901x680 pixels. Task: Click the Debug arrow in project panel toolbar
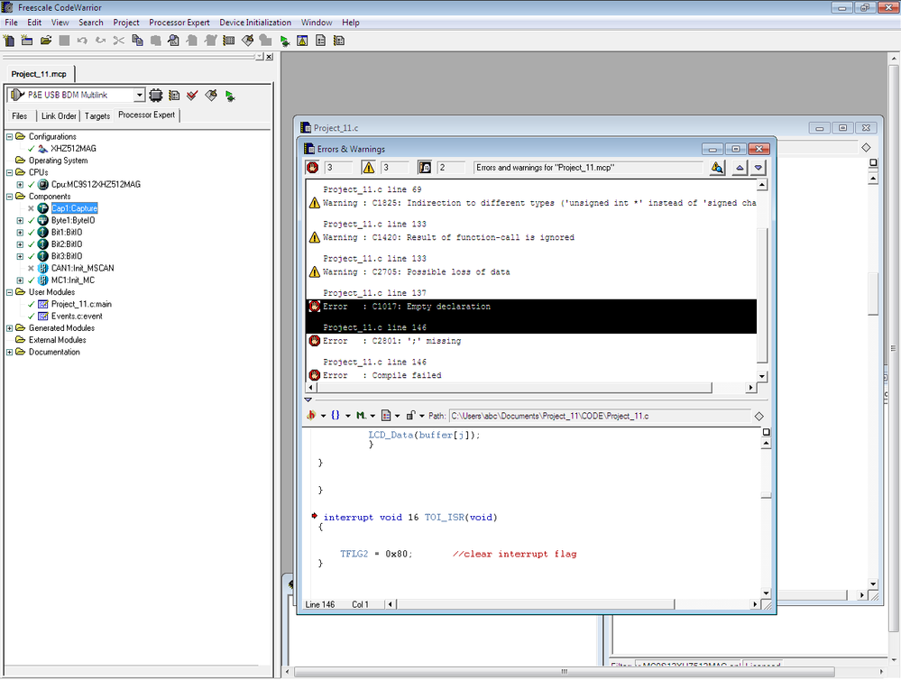pyautogui.click(x=230, y=96)
